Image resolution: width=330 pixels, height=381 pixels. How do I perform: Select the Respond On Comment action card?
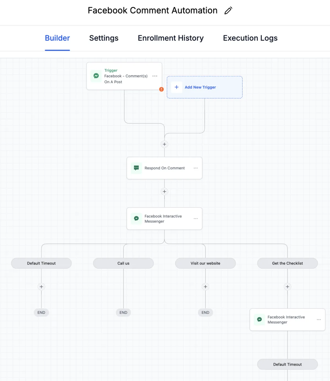pyautogui.click(x=164, y=168)
